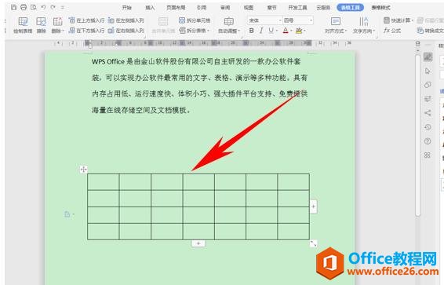Insert column to the right (在右侧插入列)
The height and width of the screenshot is (285, 444).
coord(126,31)
